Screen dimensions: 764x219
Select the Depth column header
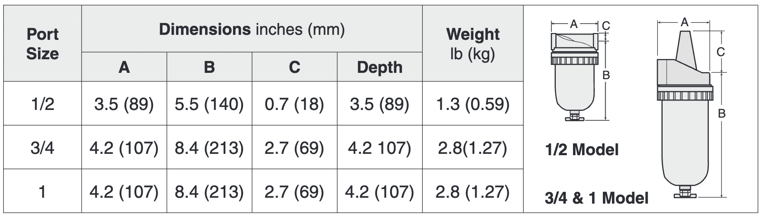point(379,67)
